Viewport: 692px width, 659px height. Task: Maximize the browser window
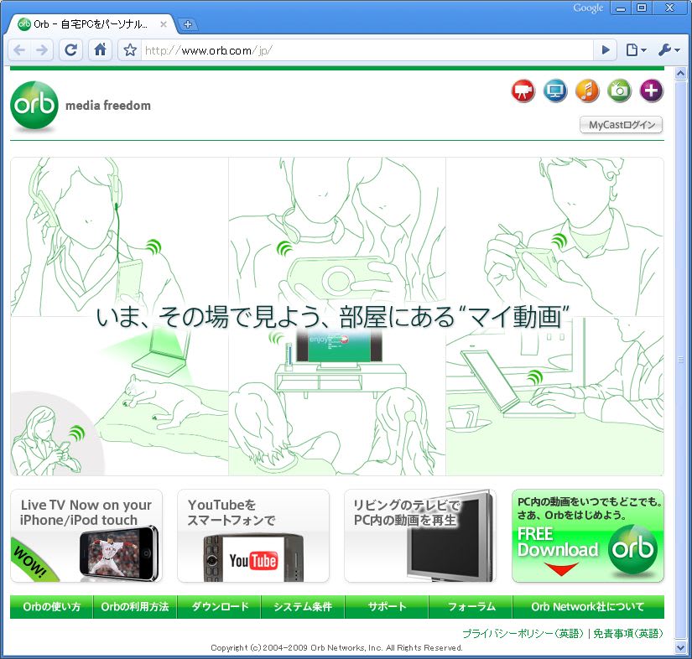643,8
